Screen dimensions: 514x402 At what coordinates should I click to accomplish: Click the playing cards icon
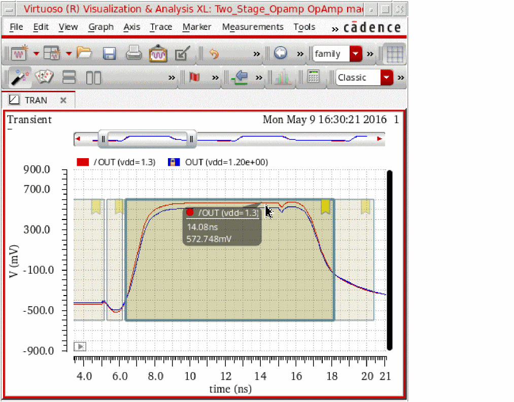45,77
